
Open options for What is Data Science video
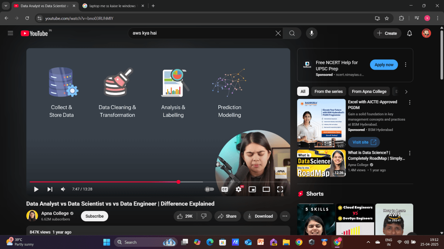(410, 153)
